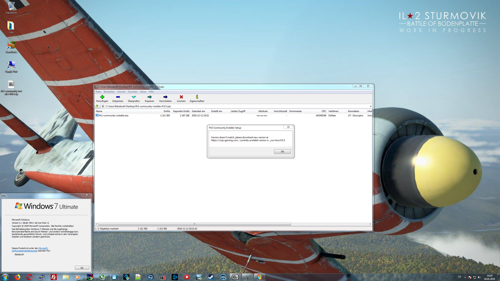Screen dimensions: 500x281
Task: Open Steam from the taskbar
Action: coord(211,277)
